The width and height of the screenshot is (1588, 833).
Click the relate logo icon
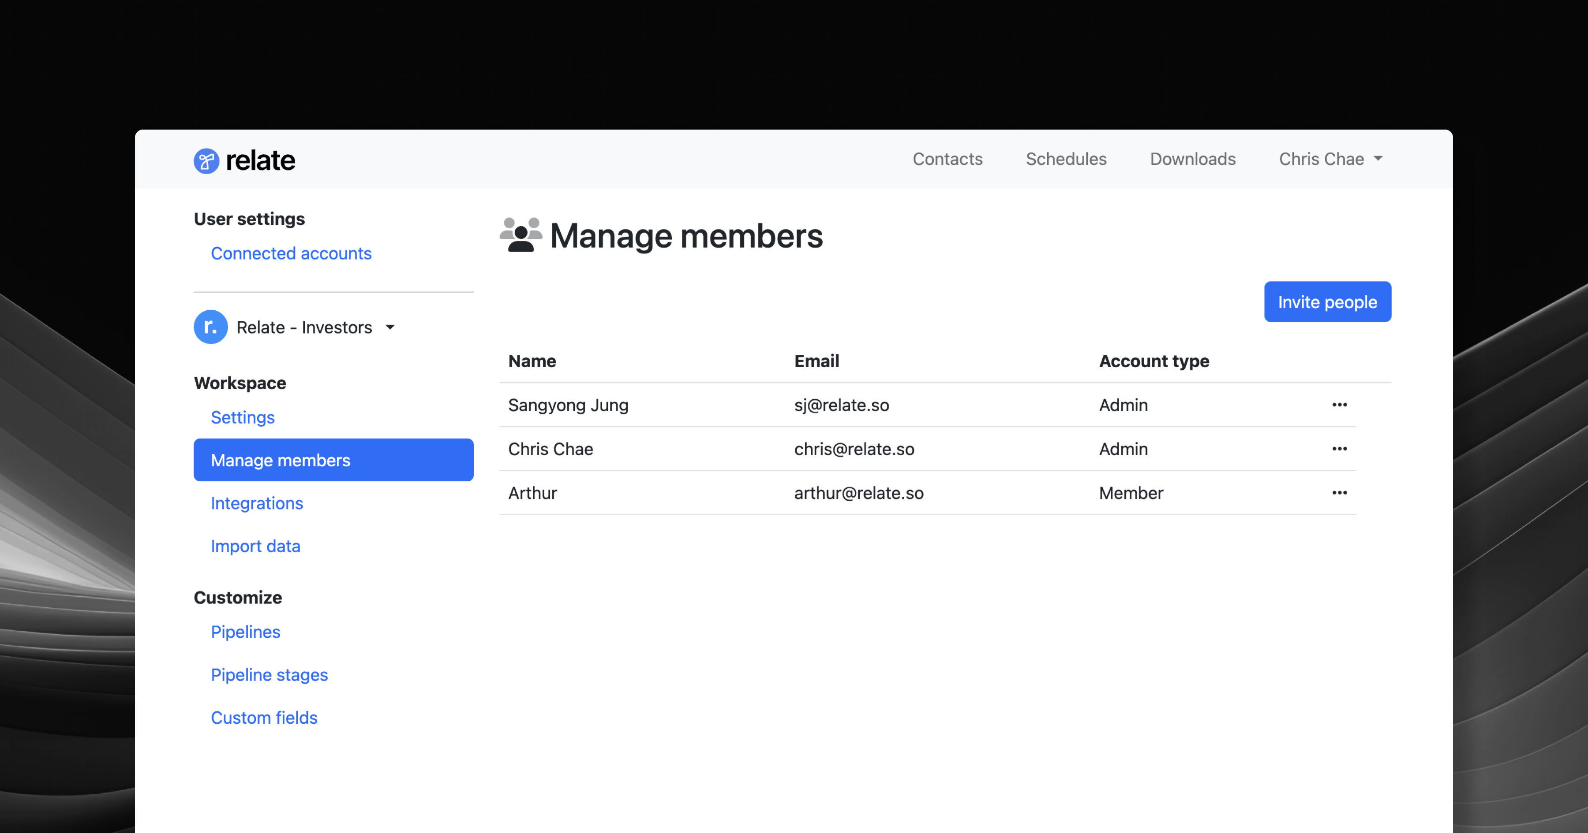click(x=206, y=161)
